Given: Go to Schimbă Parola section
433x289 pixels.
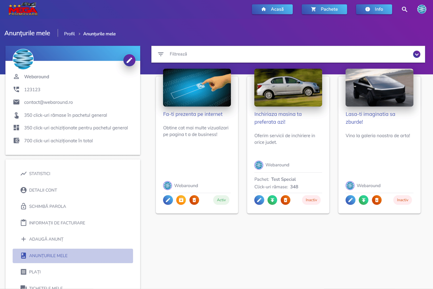Looking at the screenshot, I should [47, 206].
